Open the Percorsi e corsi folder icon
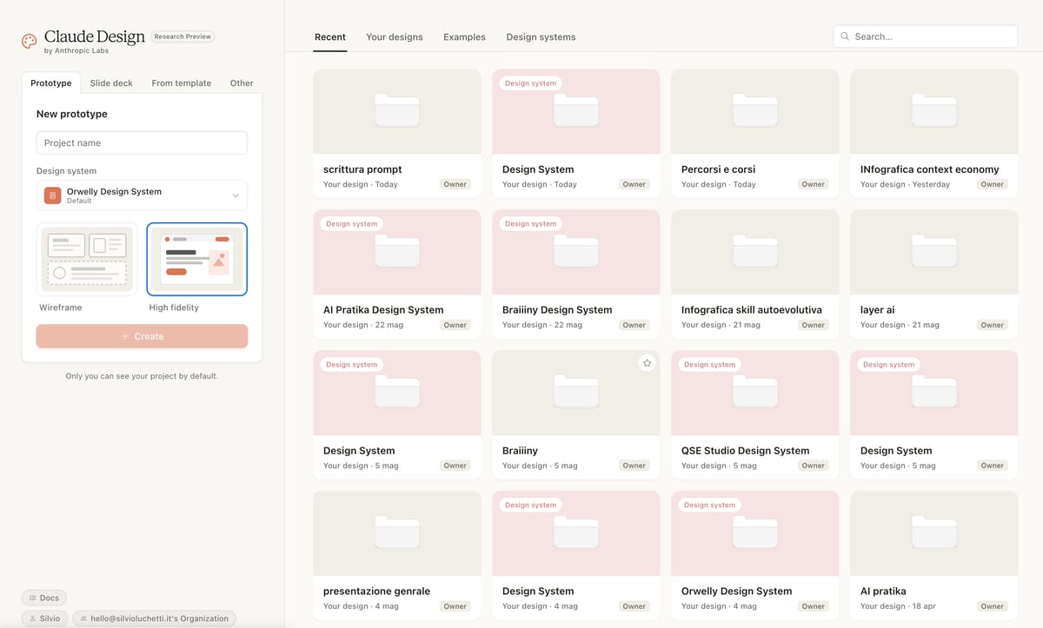1043x628 pixels. click(x=755, y=110)
